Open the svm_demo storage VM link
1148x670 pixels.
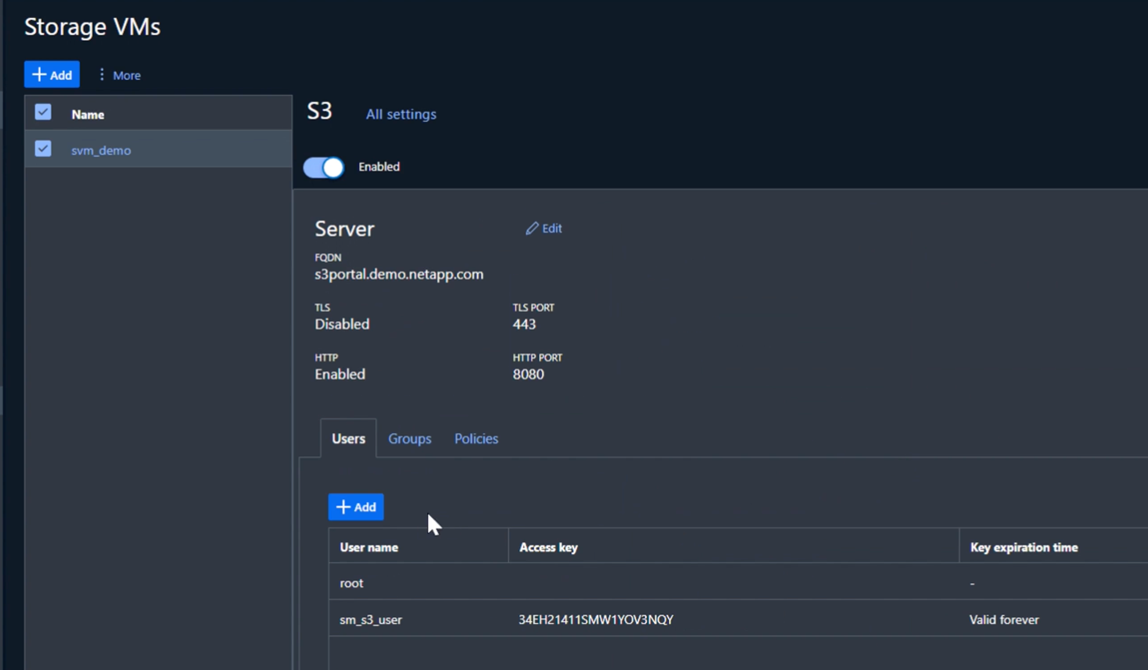(x=101, y=150)
